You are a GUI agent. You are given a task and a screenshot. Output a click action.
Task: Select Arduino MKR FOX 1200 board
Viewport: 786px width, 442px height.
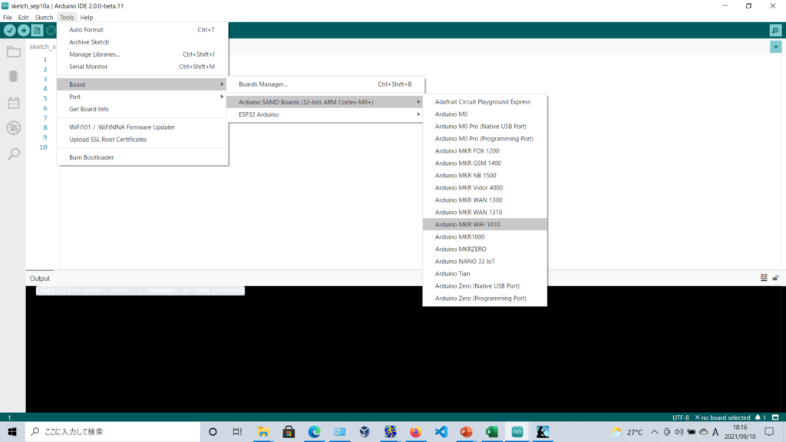click(x=485, y=151)
